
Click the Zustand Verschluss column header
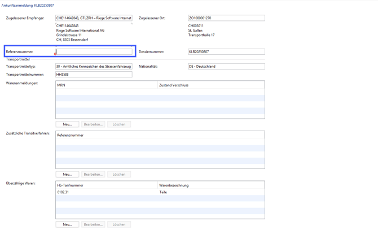point(210,85)
